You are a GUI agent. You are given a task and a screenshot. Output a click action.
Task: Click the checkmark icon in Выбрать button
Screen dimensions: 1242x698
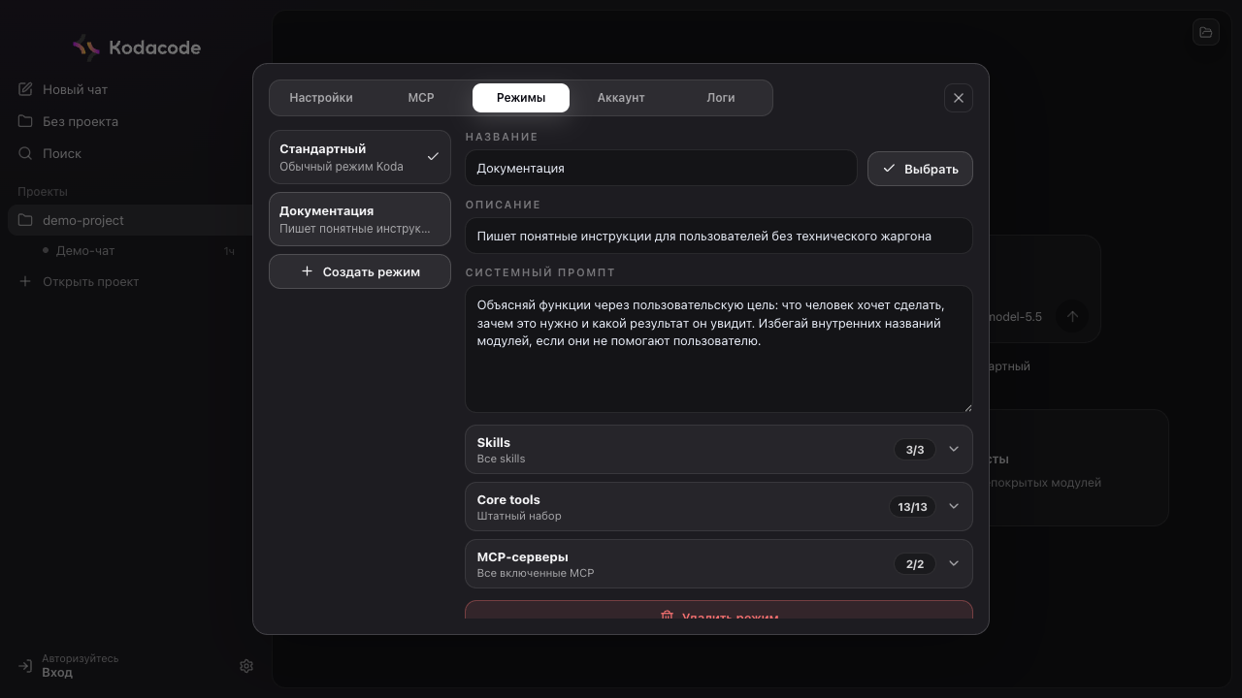[889, 168]
